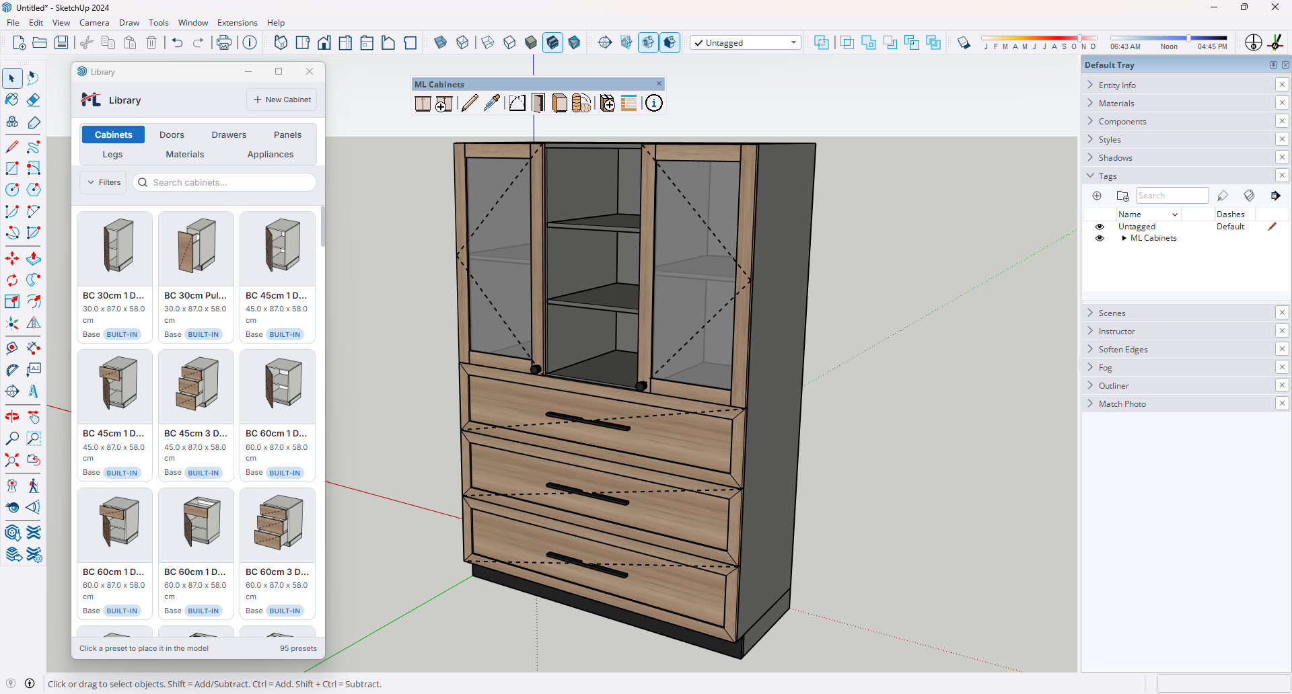Switch to the Materials library tab
The width and height of the screenshot is (1292, 694).
point(185,154)
